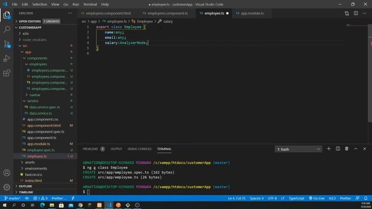Screen dimensions: 372x209
Task: Change indentation via Spaces: 4
Action: pos(256,199)
